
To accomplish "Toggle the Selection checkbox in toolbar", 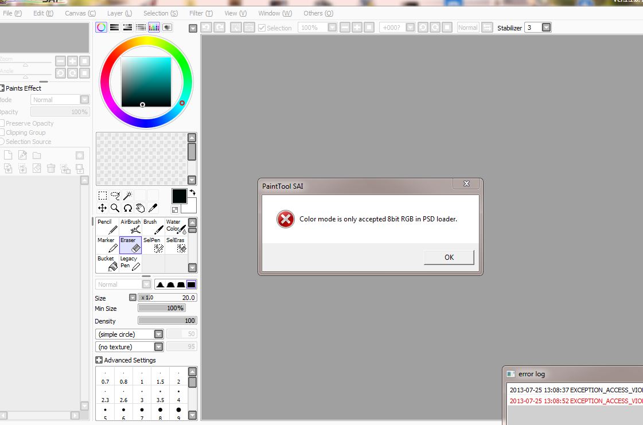I will [x=262, y=28].
